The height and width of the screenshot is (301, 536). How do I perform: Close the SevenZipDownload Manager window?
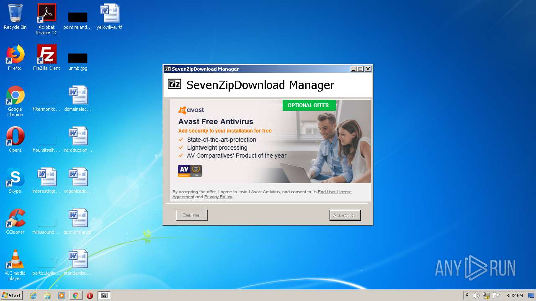coord(368,69)
